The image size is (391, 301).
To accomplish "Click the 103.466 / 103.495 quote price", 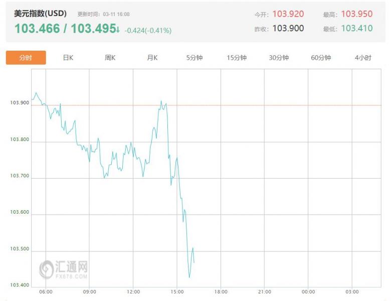I will (64, 29).
